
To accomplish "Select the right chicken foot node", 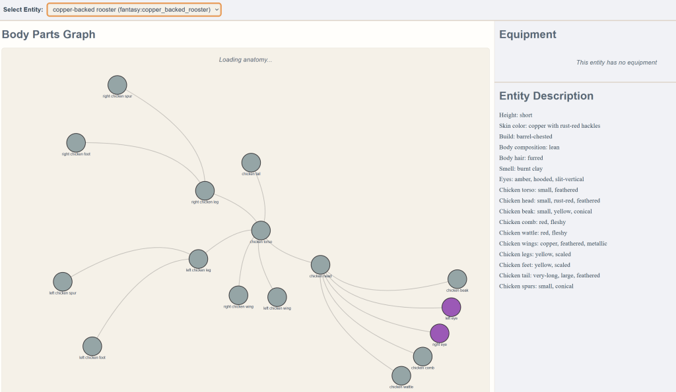I will [x=76, y=143].
